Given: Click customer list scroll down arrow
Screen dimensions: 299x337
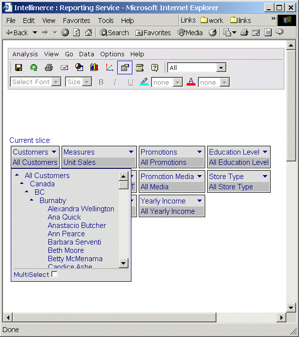Looking at the screenshot, I should click(x=124, y=263).
